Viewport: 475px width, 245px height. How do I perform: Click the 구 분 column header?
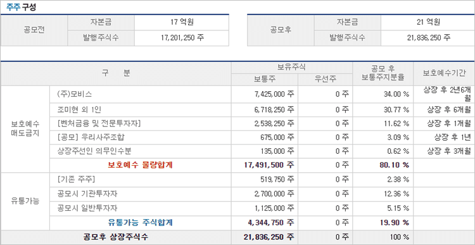coord(116,73)
